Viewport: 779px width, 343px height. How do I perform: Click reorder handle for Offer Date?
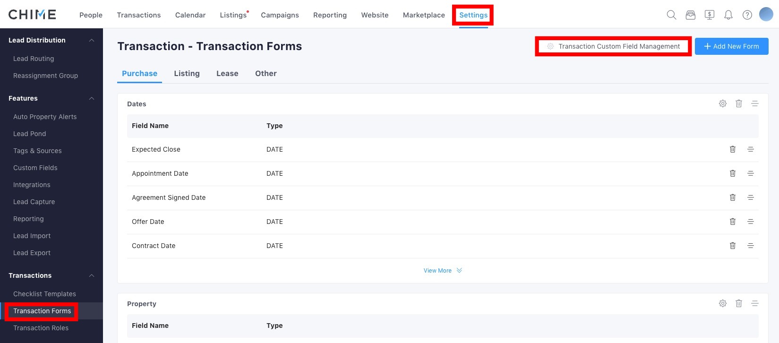point(751,222)
